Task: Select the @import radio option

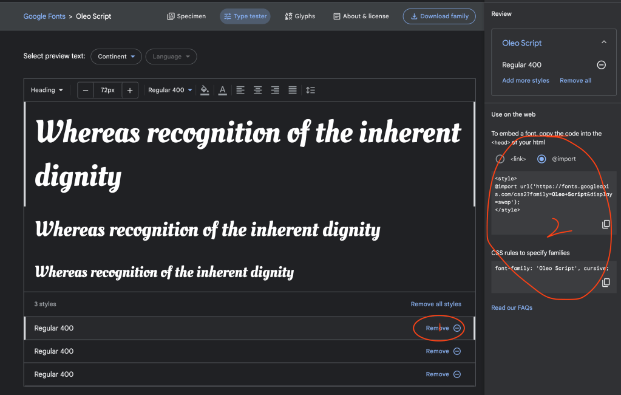Action: (541, 159)
